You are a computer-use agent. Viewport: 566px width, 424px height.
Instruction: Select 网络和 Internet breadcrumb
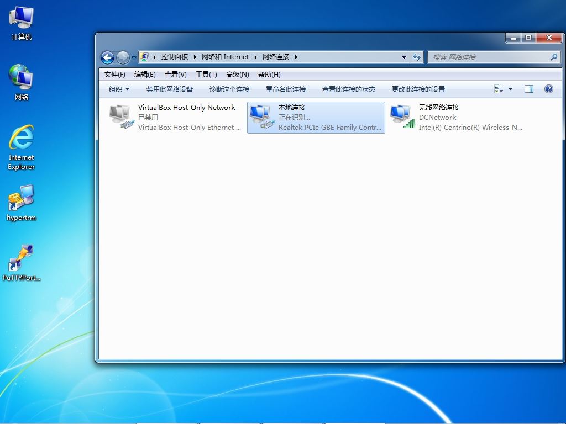pyautogui.click(x=226, y=57)
